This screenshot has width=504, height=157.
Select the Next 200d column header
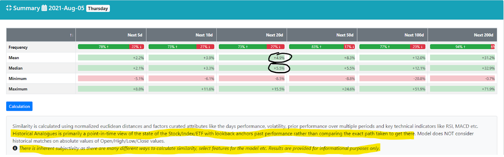[x=483, y=35]
